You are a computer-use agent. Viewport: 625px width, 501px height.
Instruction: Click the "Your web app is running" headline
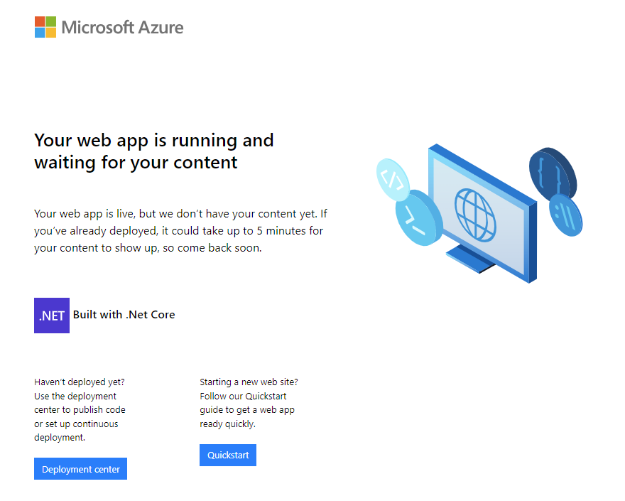pos(154,151)
